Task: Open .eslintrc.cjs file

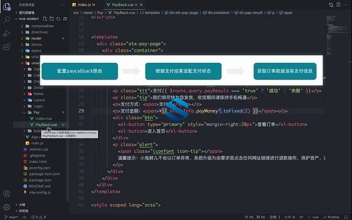Action: (39, 149)
